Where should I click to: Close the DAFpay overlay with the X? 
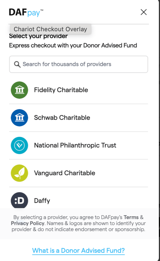144,12
